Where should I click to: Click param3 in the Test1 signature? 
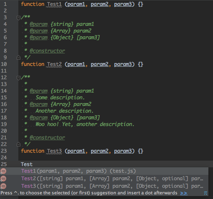pyautogui.click(x=123, y=4)
